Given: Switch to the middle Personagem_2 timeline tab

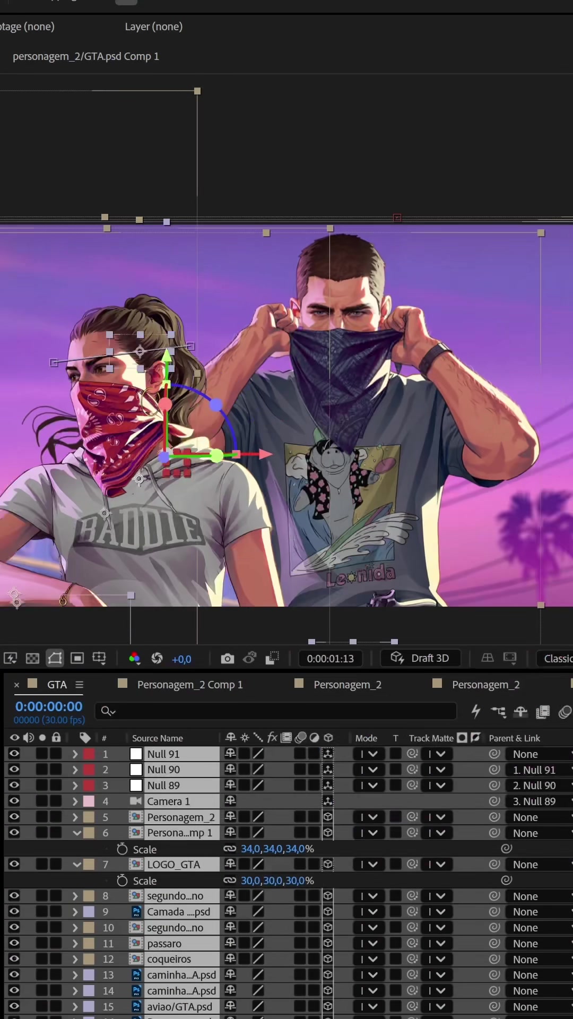Looking at the screenshot, I should coord(348,684).
